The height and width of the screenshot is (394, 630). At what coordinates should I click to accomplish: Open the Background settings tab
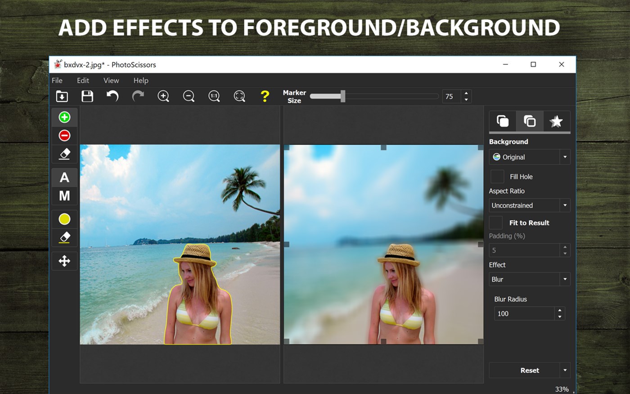[x=530, y=121]
